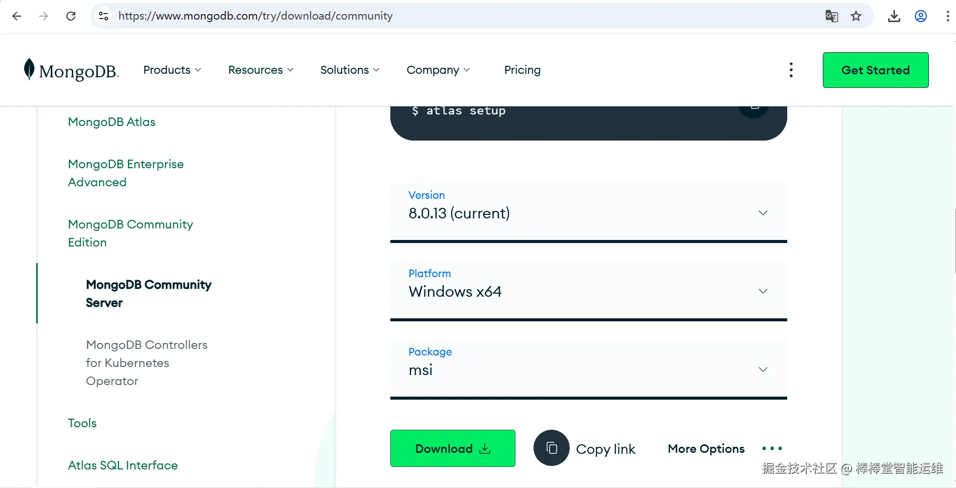Open the Package dropdown
The width and height of the screenshot is (956, 488).
tap(589, 369)
